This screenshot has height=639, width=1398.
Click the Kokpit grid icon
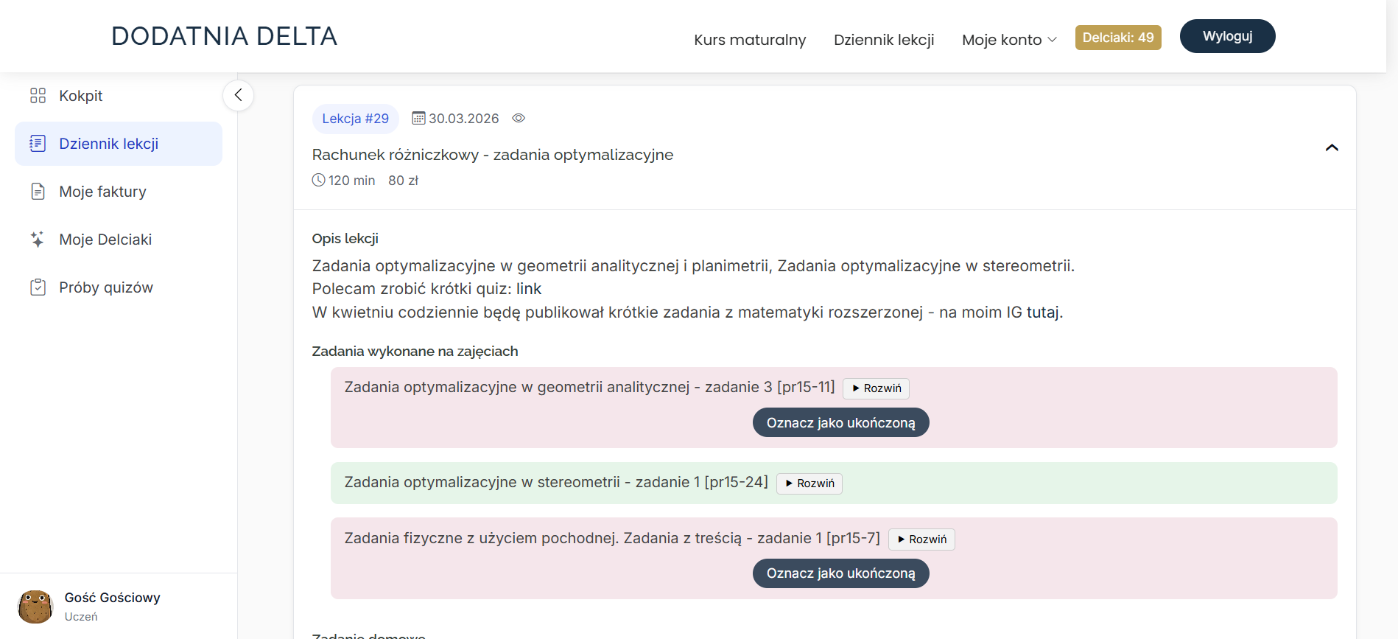point(38,96)
